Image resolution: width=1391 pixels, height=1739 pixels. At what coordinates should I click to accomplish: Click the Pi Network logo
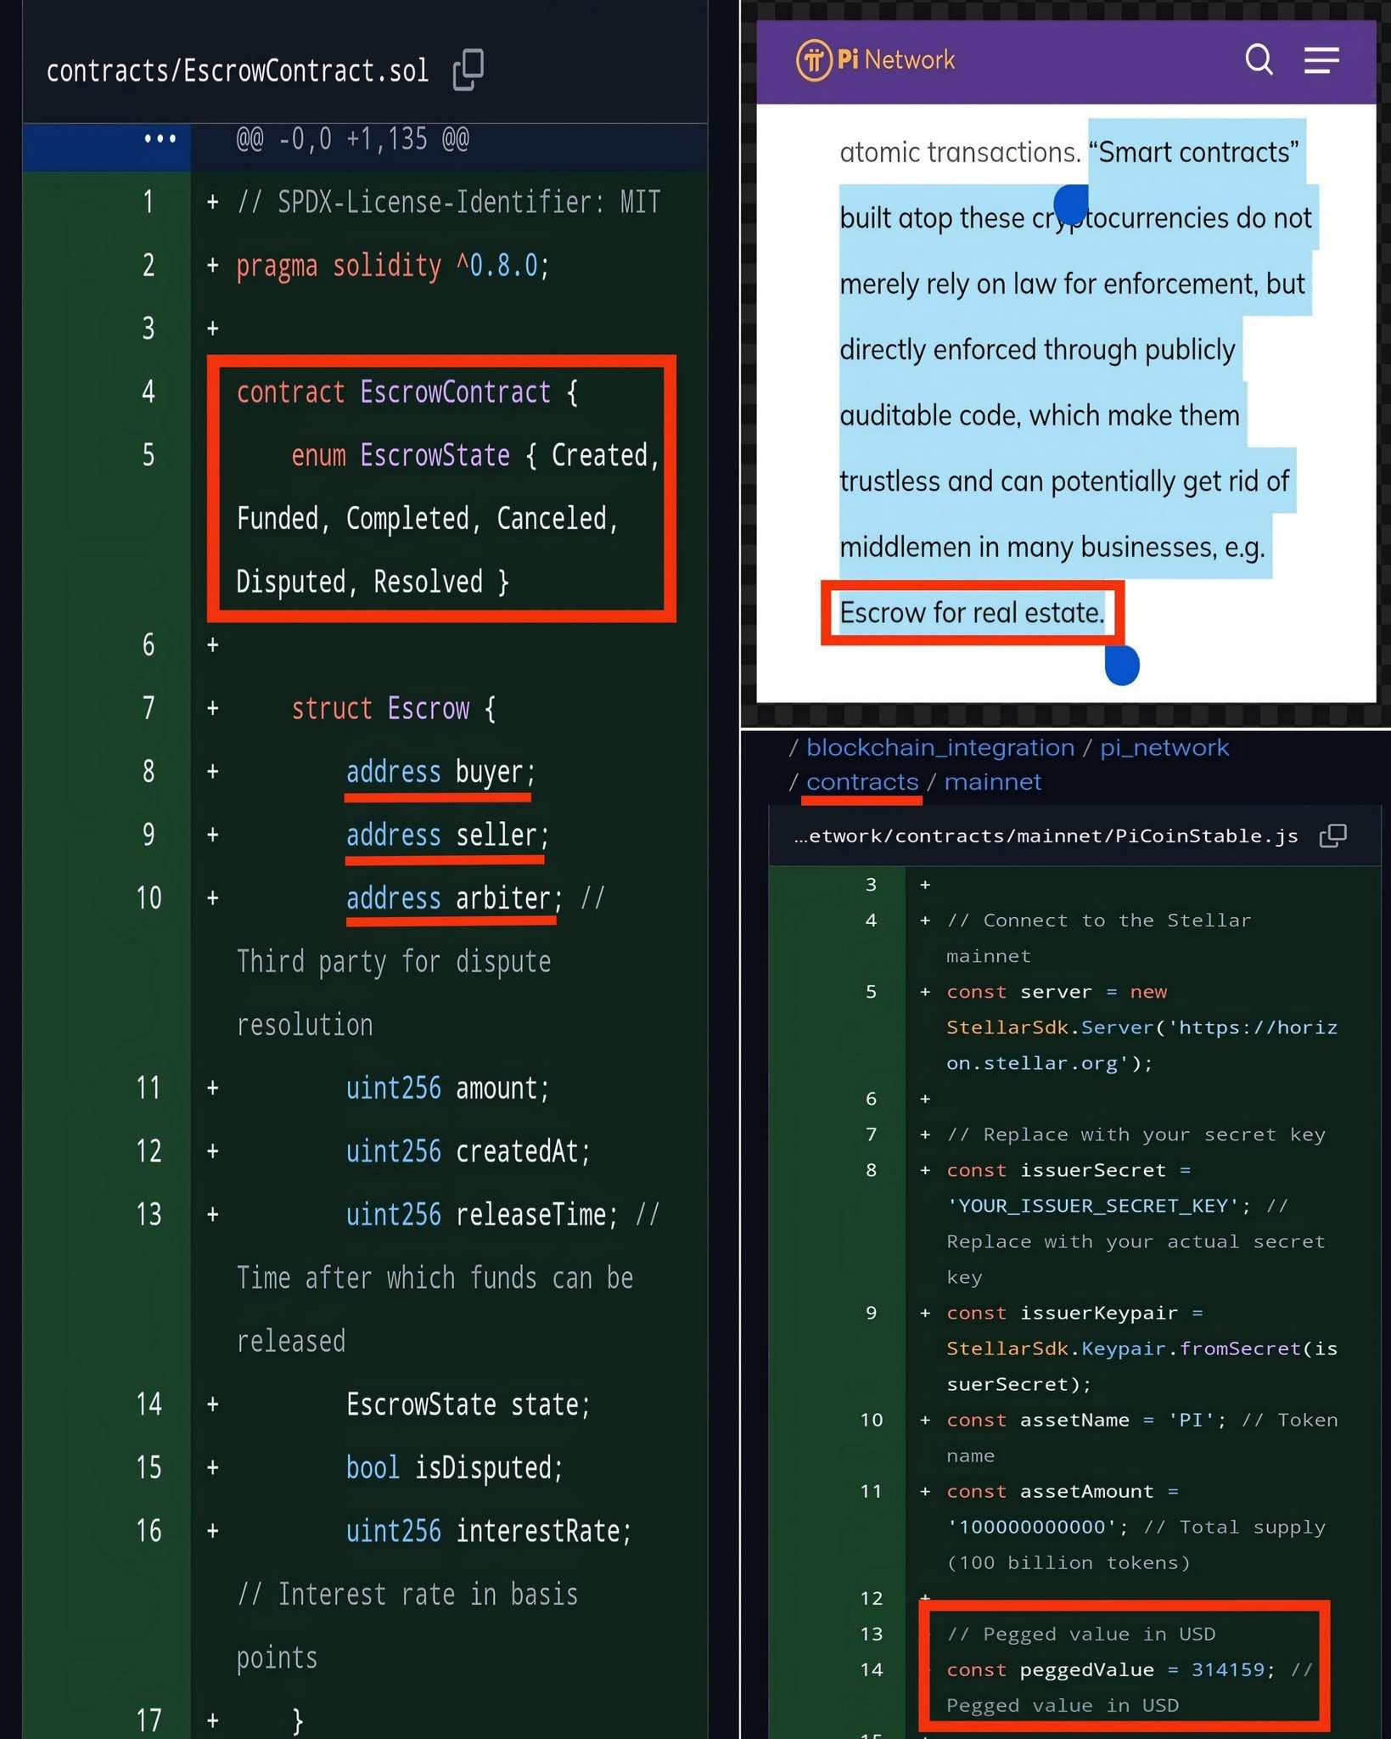[875, 60]
